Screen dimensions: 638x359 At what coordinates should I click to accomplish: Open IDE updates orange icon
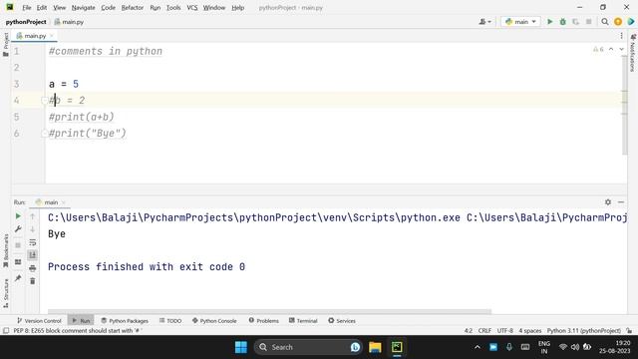pos(618,22)
